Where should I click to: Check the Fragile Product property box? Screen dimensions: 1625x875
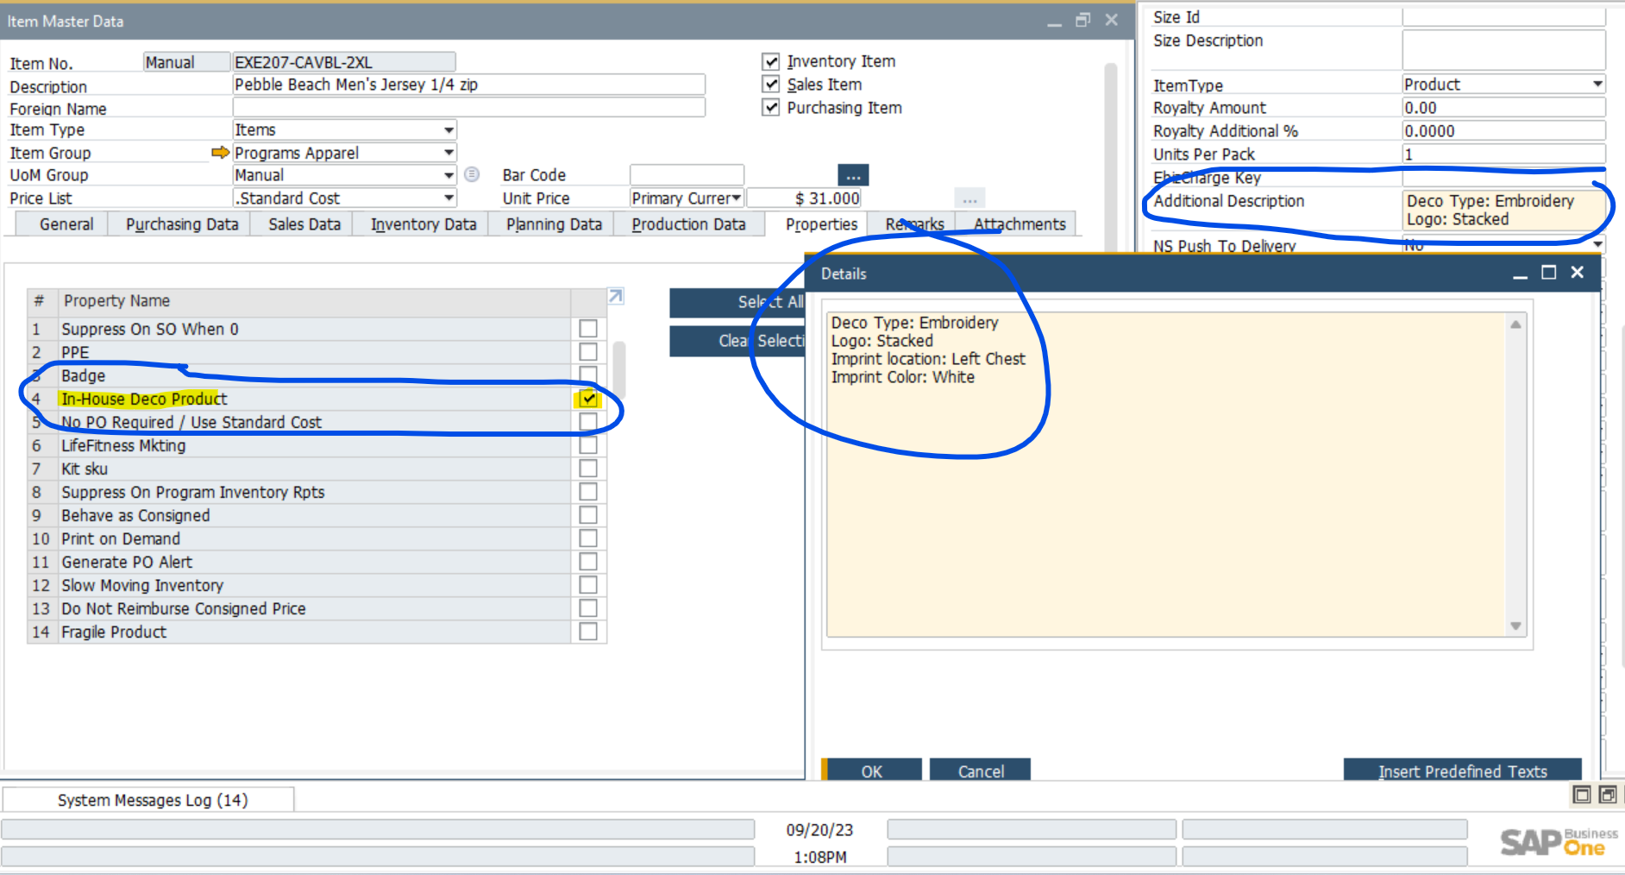[588, 632]
